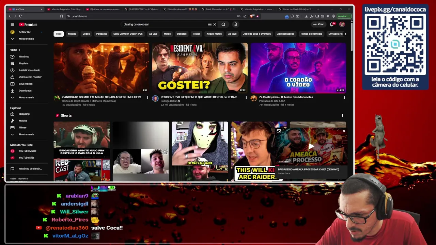Image resolution: width=436 pixels, height=245 pixels.
Task: Reload the page with the browser refresh icon
Action: [x=21, y=16]
